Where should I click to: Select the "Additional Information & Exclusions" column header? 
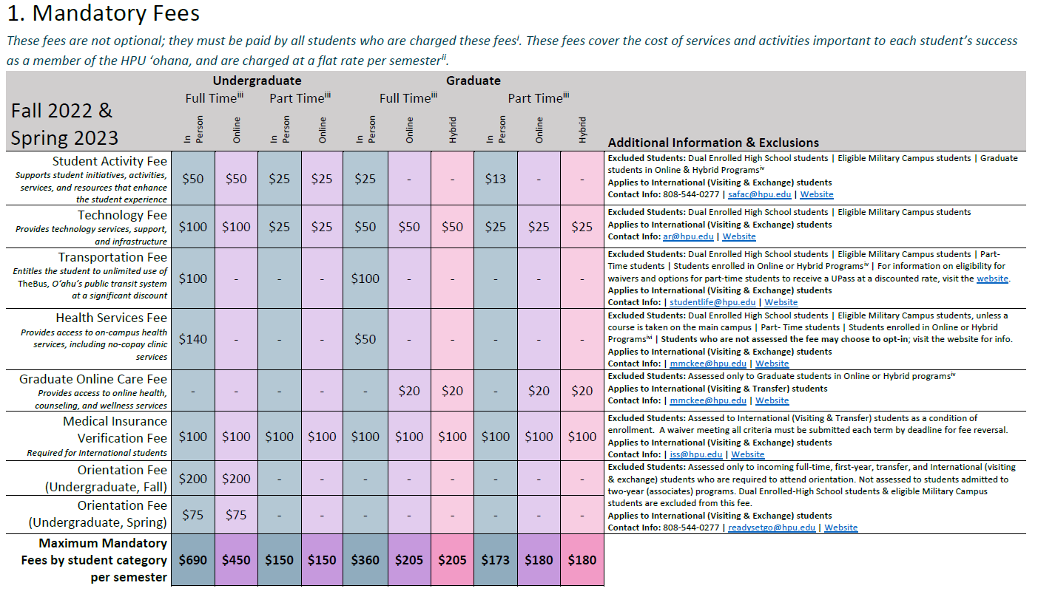click(713, 143)
